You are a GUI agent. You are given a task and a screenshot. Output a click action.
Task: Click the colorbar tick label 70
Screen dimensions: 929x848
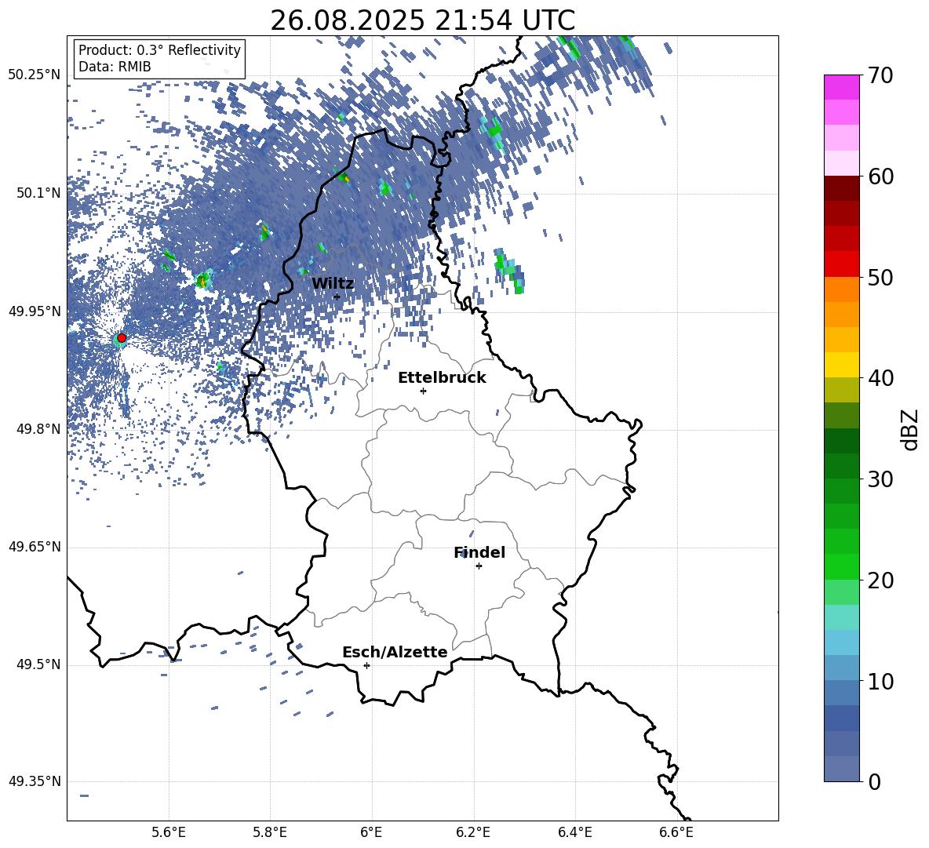click(x=880, y=75)
